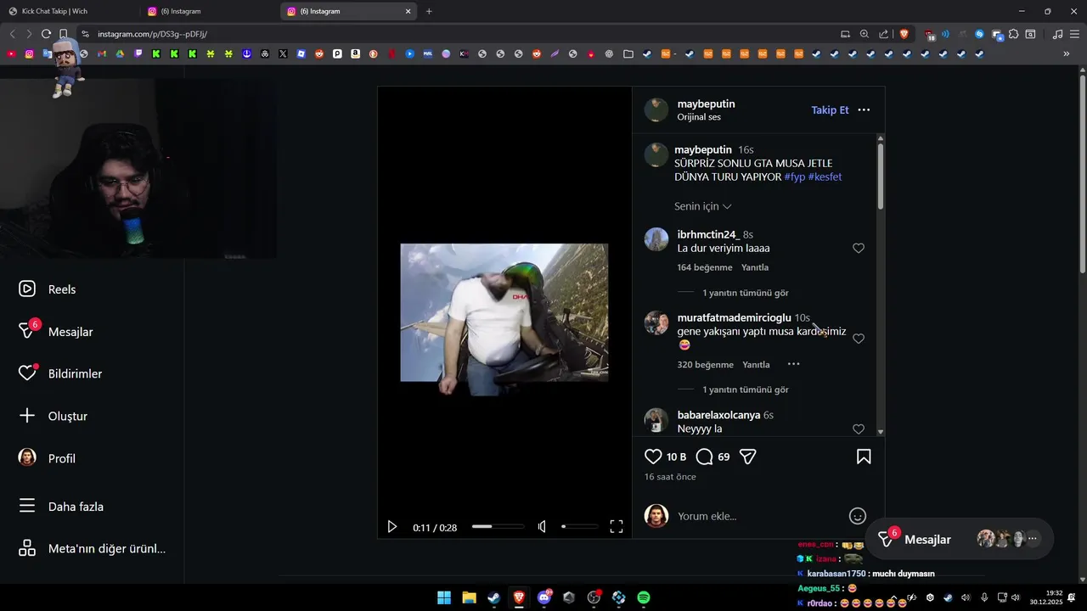The image size is (1087, 611).
Task: Share the post via send icon
Action: point(748,457)
